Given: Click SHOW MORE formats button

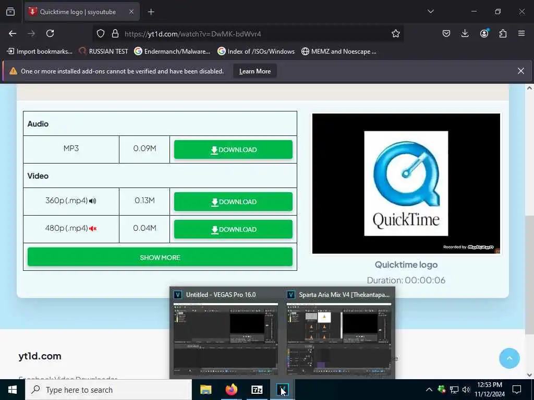Looking at the screenshot, I should (160, 257).
